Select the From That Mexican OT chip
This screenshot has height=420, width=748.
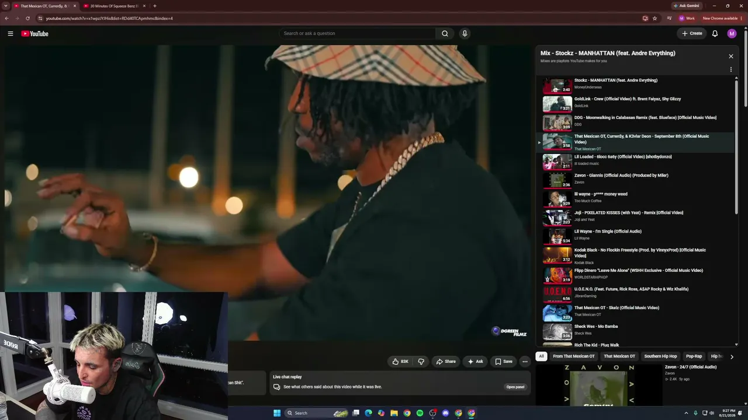pos(574,356)
